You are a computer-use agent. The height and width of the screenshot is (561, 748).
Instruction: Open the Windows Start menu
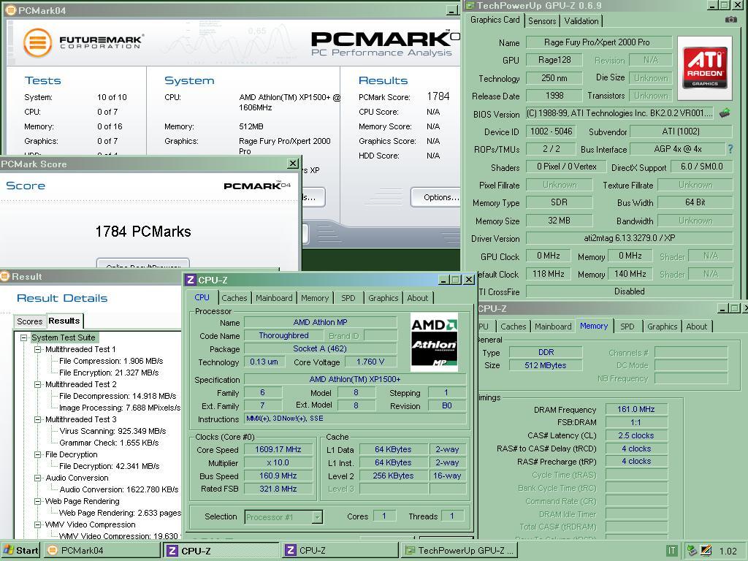pyautogui.click(x=21, y=551)
